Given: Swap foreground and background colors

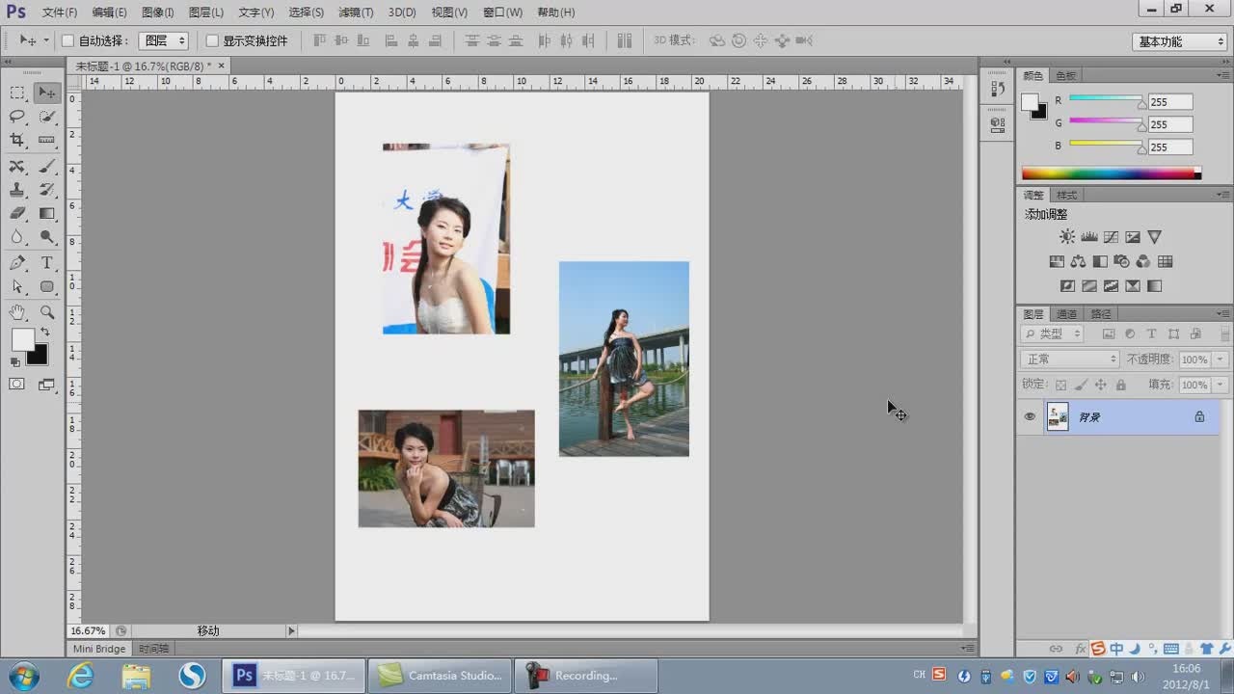Looking at the screenshot, I should point(44,332).
